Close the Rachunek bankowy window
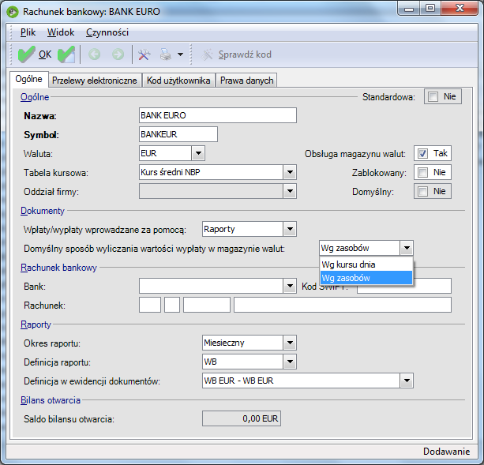Viewport: 484px width, 465px height. (460, 9)
